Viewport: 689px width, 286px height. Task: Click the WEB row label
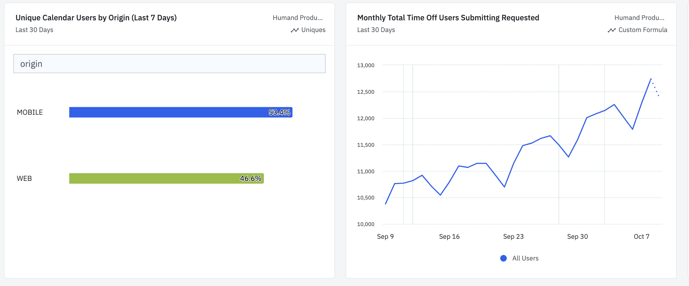24,178
